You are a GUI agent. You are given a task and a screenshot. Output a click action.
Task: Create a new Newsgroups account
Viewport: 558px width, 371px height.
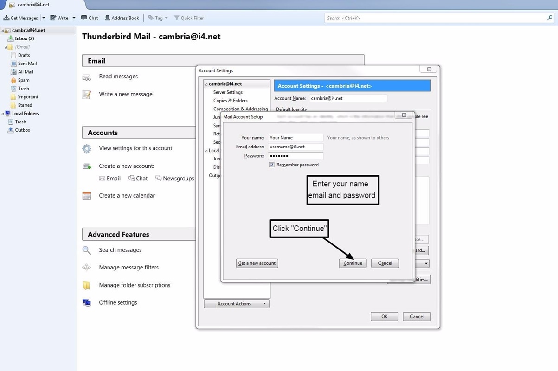pyautogui.click(x=174, y=179)
